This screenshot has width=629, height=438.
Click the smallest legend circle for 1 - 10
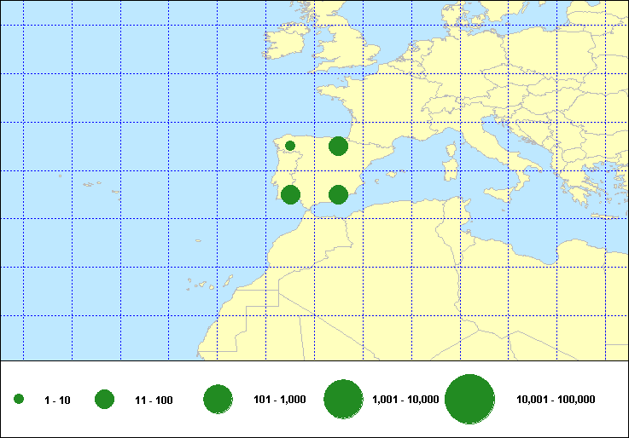tap(19, 399)
